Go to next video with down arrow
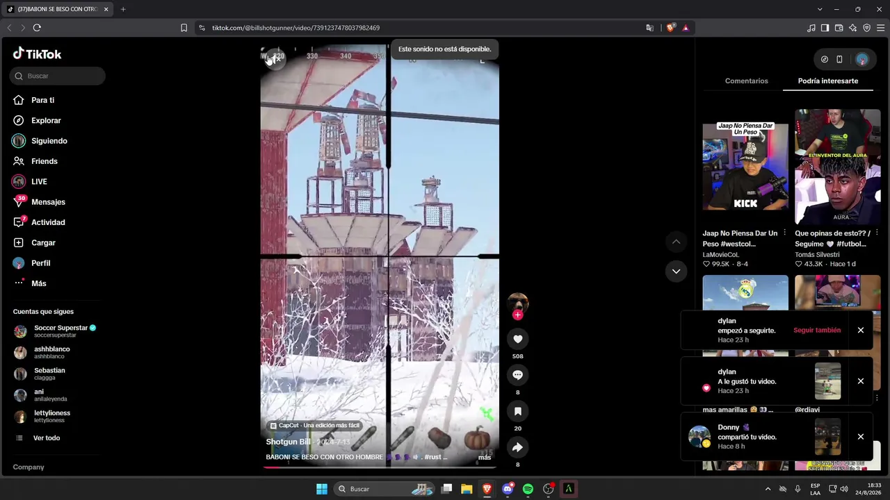This screenshot has height=500, width=890. [x=676, y=271]
